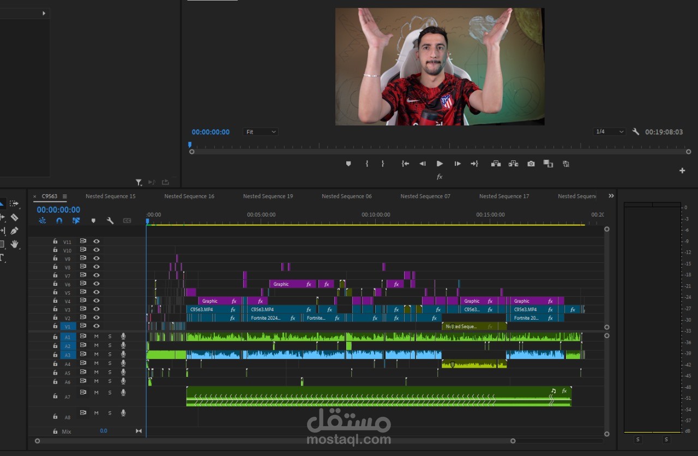
Task: Open captions track options CC button
Action: point(127,221)
